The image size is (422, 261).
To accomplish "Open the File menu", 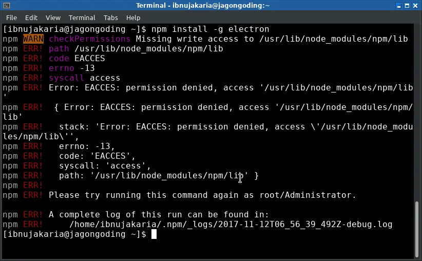I will (x=11, y=18).
